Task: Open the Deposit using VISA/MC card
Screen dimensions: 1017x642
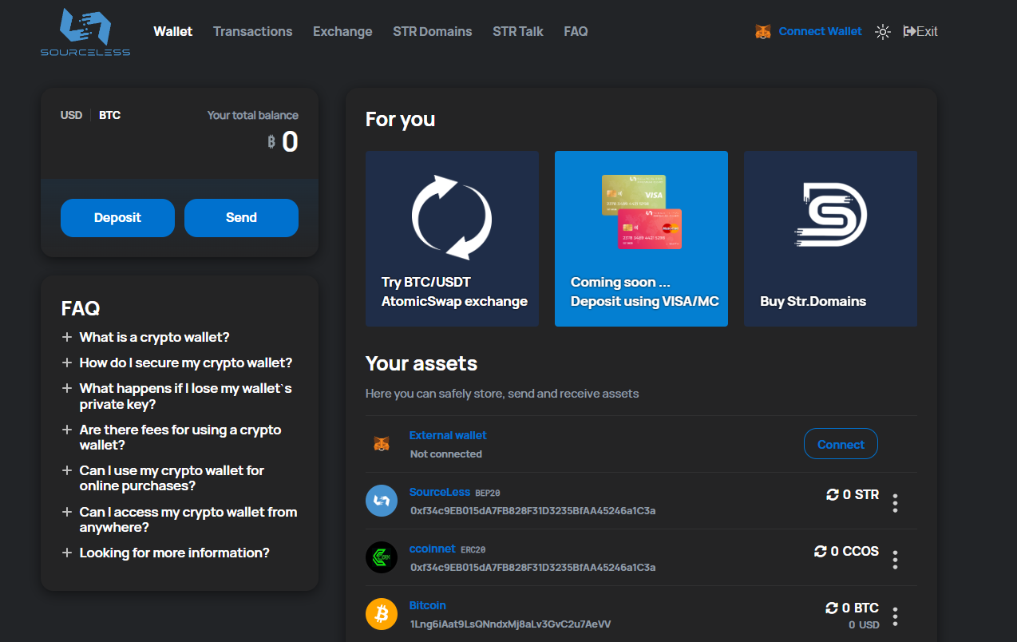Action: click(x=641, y=239)
